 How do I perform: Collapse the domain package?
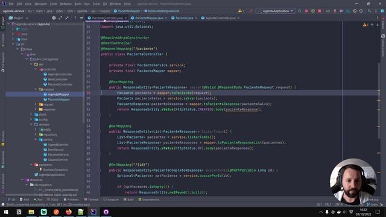click(31, 125)
